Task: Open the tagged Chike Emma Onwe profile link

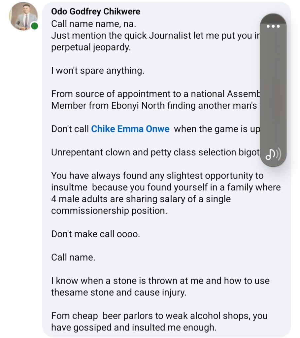Action: [130, 129]
